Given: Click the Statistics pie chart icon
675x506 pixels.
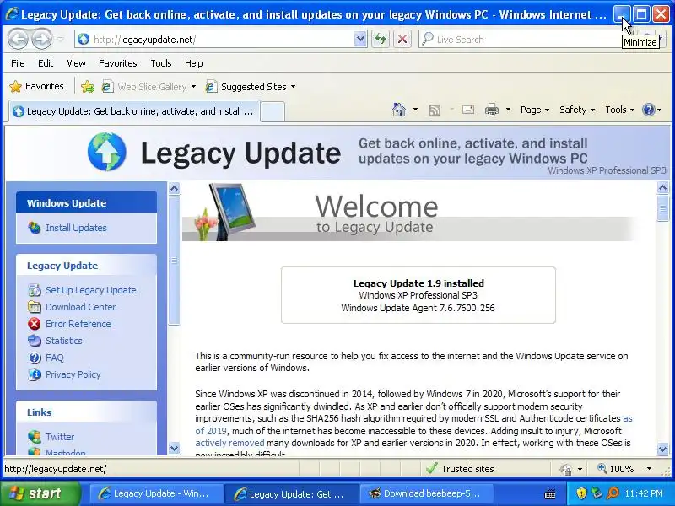Looking at the screenshot, I should [x=35, y=341].
